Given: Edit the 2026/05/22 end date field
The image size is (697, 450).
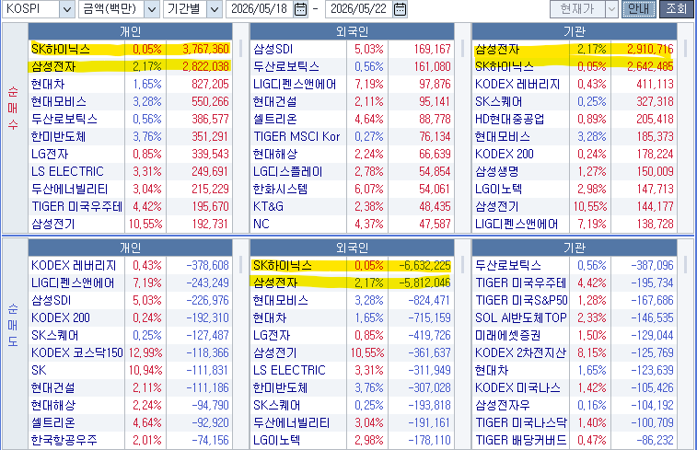Looking at the screenshot, I should click(359, 9).
